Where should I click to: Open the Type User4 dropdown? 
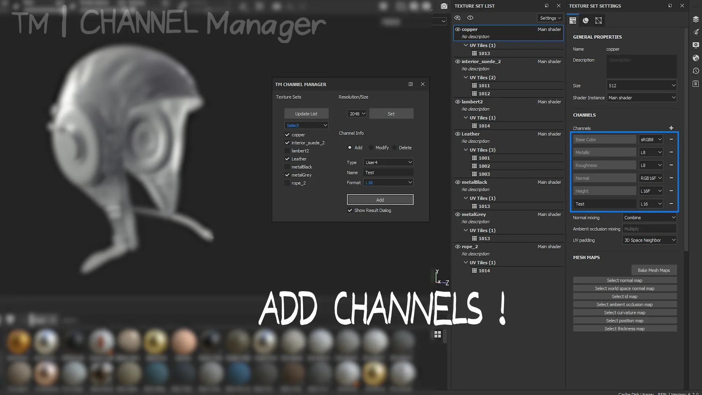388,162
